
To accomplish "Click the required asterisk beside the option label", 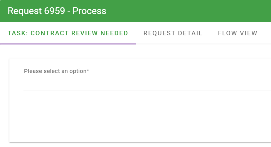I will [x=88, y=70].
